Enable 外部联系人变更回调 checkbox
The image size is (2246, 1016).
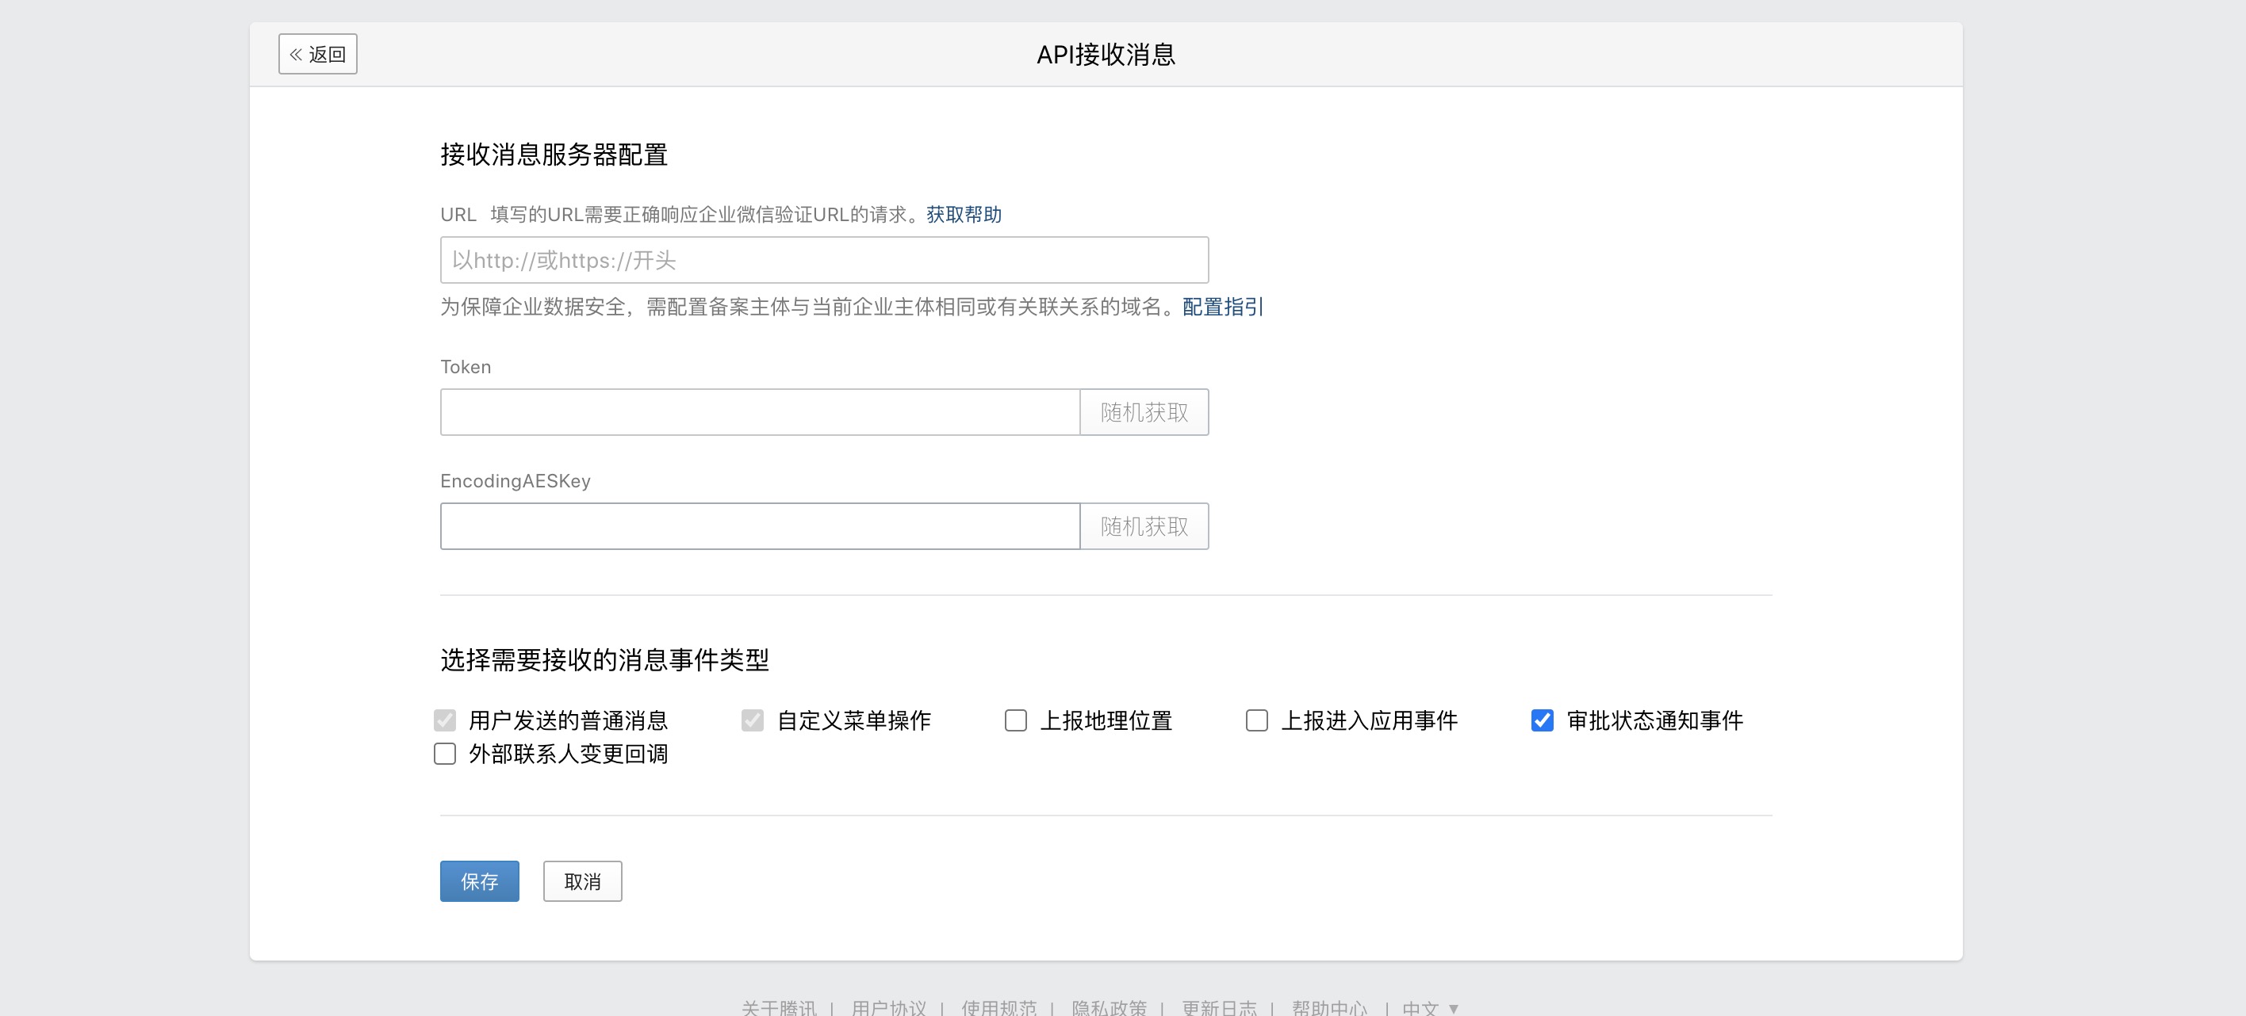tap(445, 754)
